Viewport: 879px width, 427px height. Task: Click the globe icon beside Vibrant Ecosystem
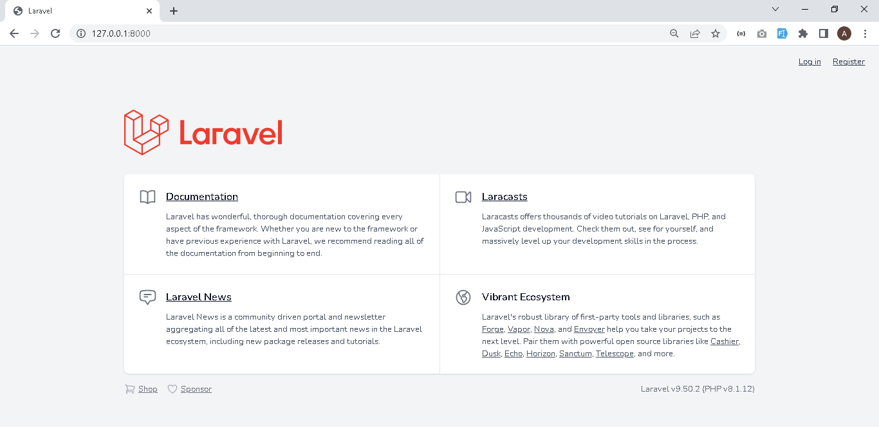click(463, 297)
